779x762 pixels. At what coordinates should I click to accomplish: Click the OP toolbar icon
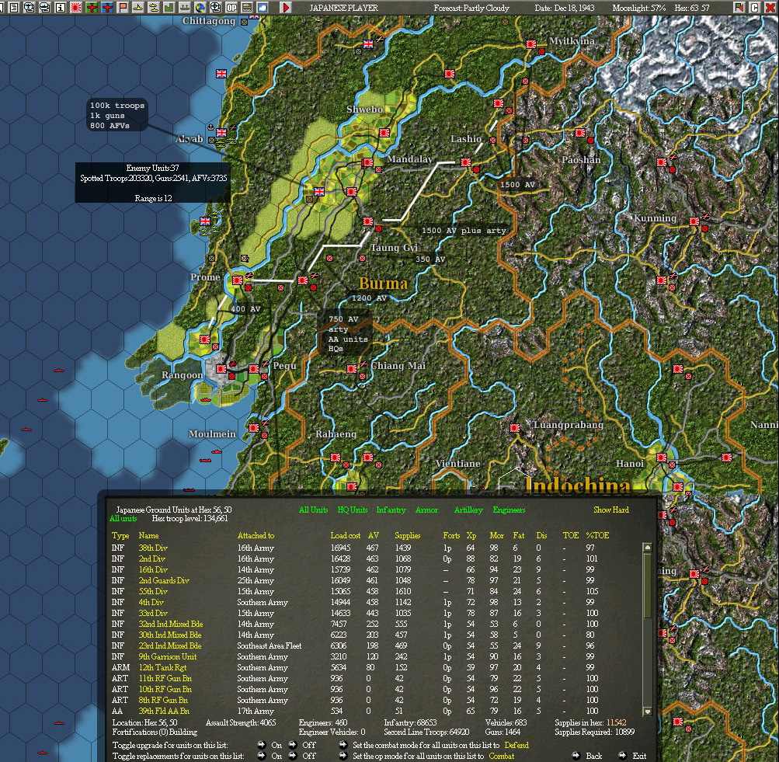(231, 8)
